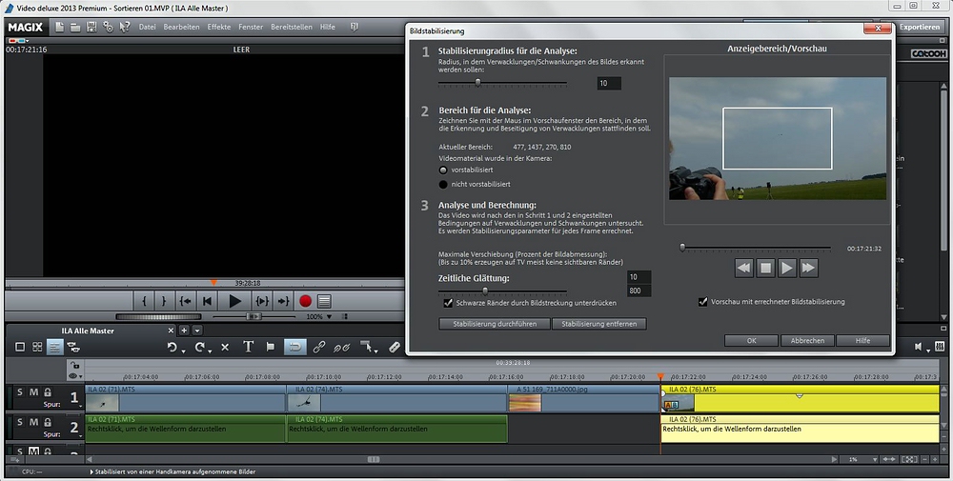Screen dimensions: 953x481
Task: Lock track 1 with padlock icon
Action: tap(48, 392)
